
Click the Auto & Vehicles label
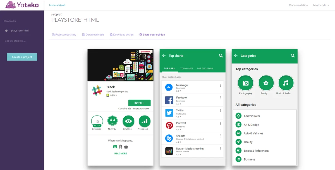tap(253, 133)
